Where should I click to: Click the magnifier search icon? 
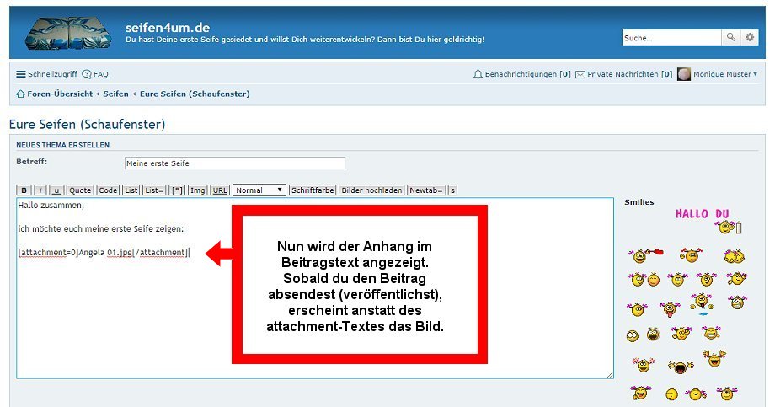(730, 37)
